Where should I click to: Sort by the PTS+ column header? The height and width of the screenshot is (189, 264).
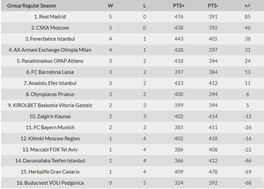(x=179, y=6)
